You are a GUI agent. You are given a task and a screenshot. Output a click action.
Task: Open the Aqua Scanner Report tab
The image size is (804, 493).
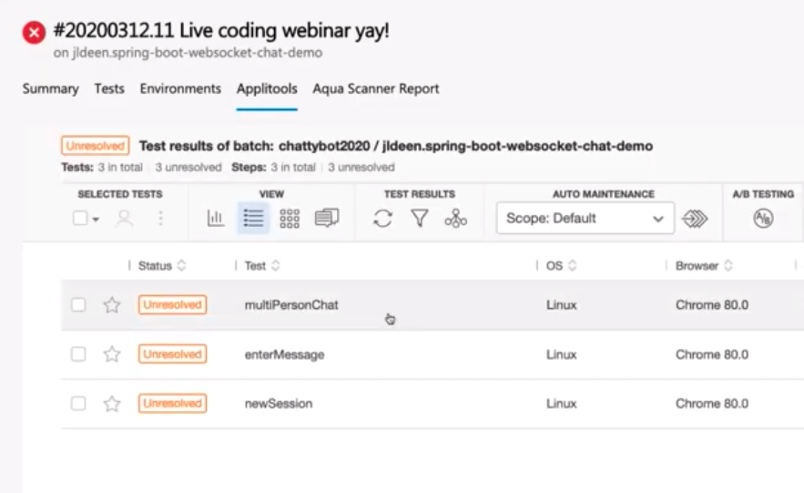[375, 88]
